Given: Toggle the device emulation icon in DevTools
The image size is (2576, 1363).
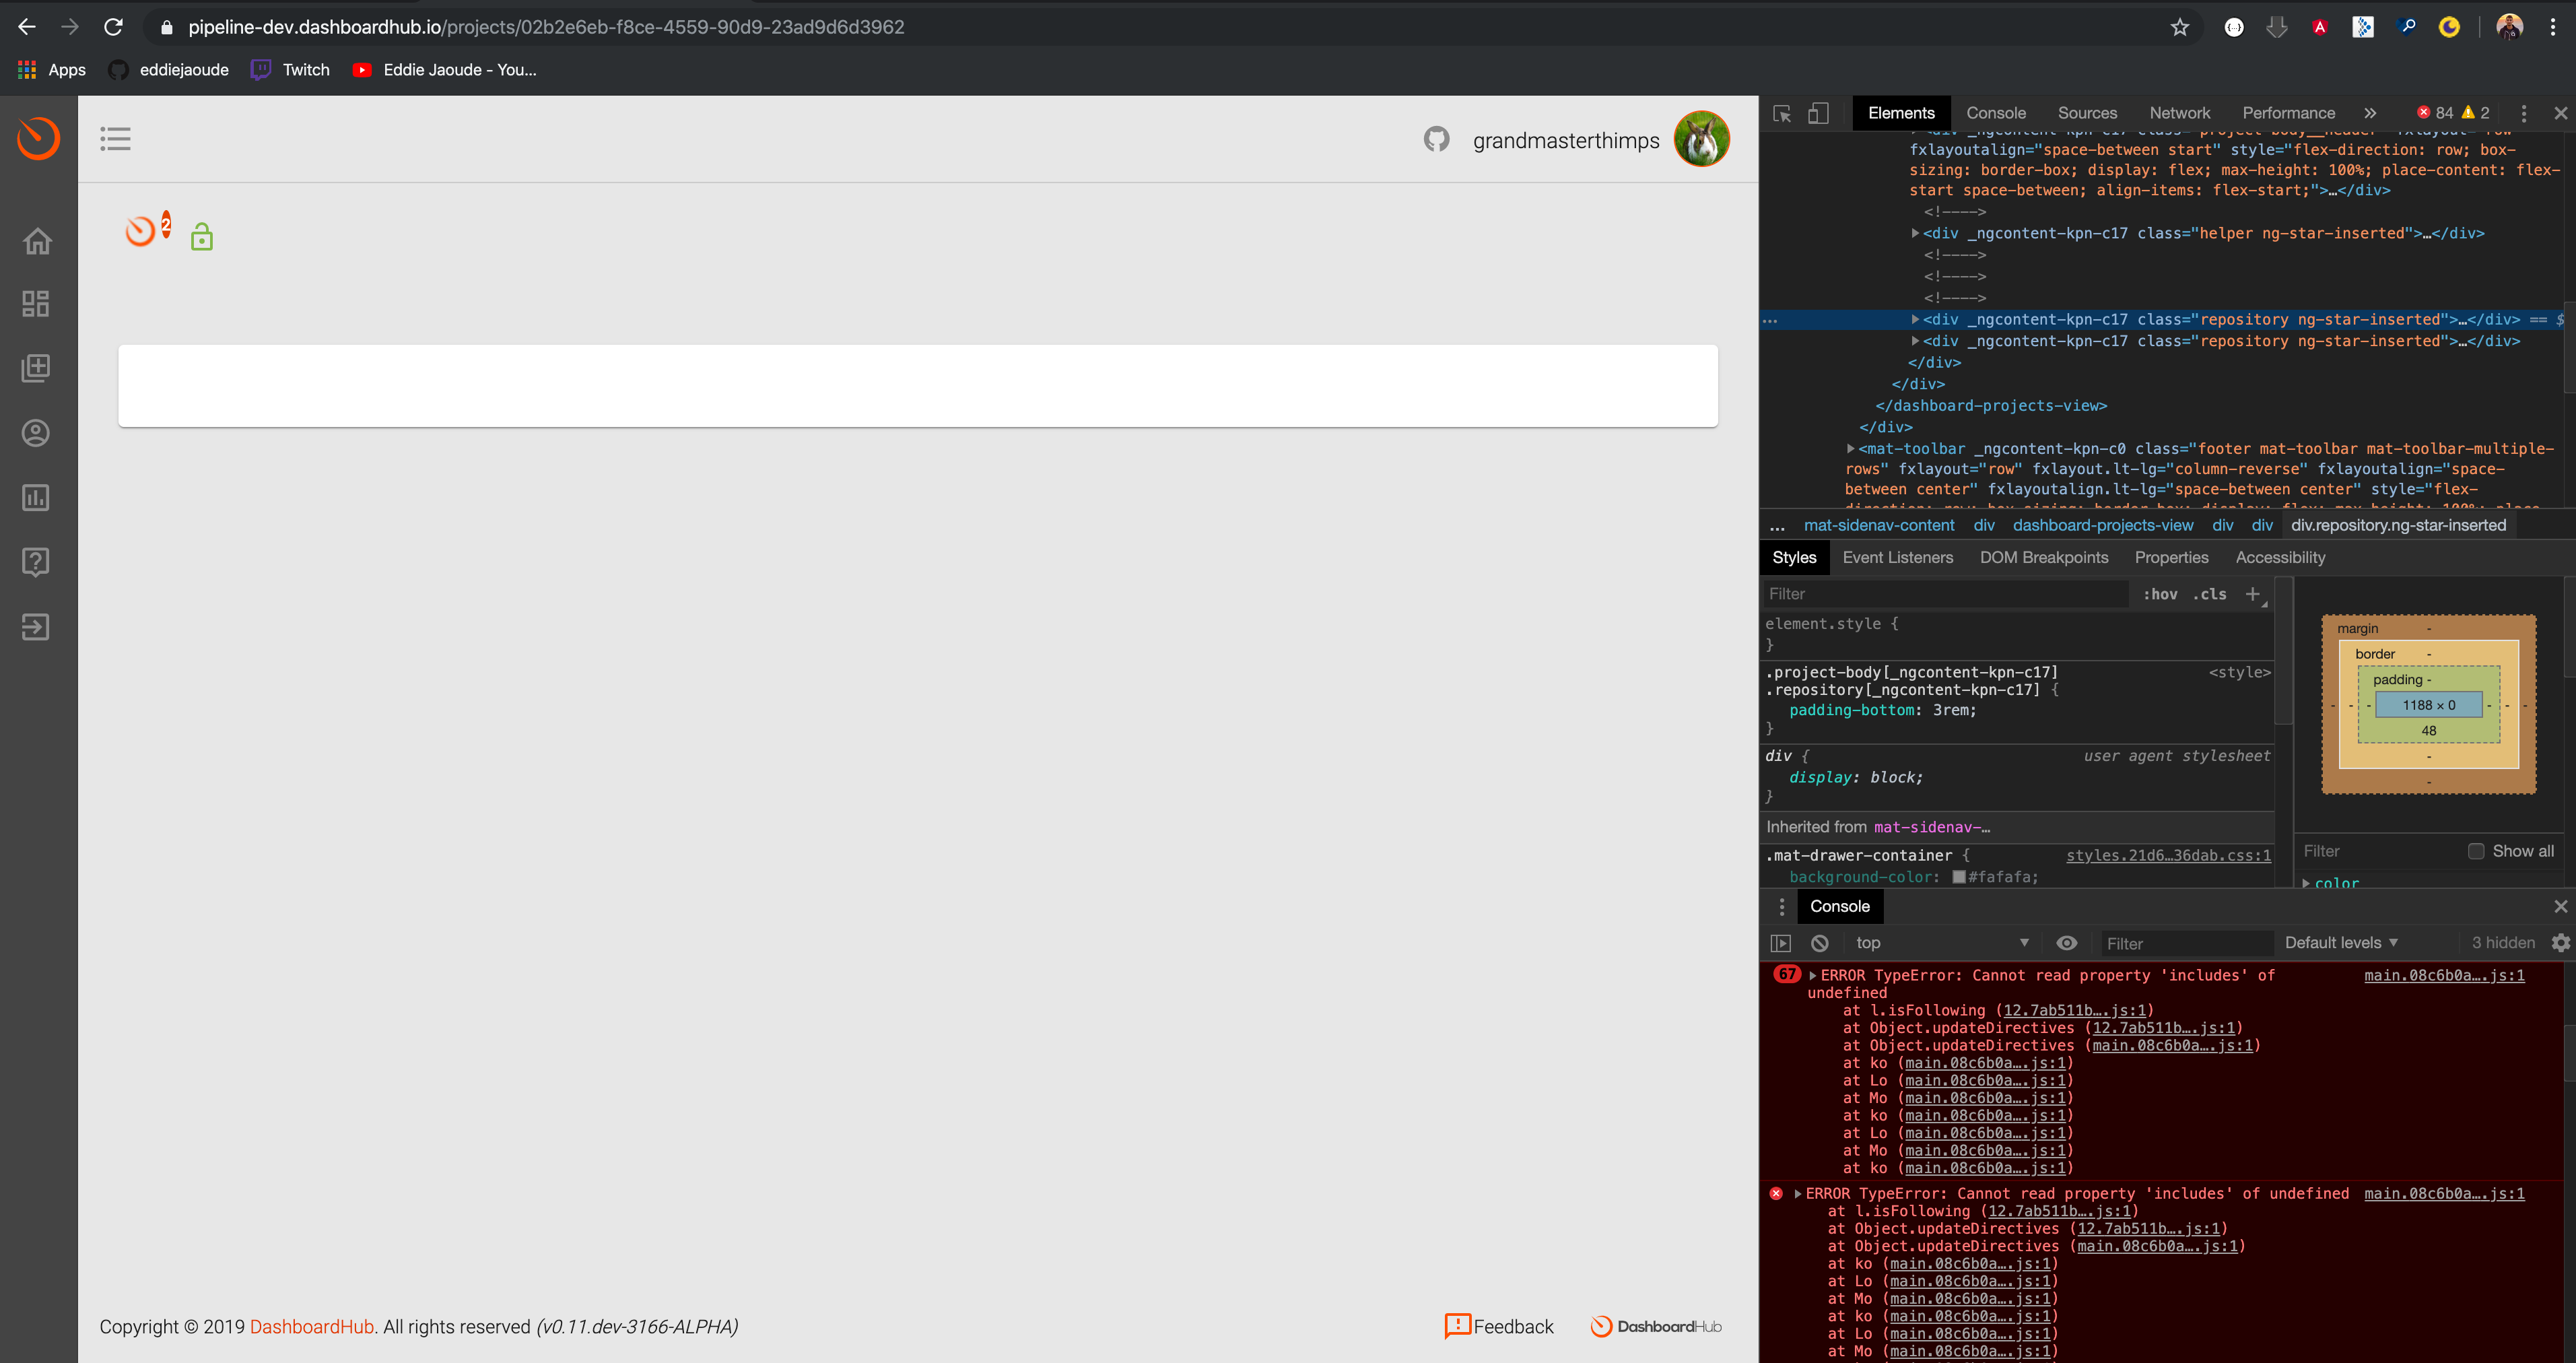Looking at the screenshot, I should [x=1818, y=113].
